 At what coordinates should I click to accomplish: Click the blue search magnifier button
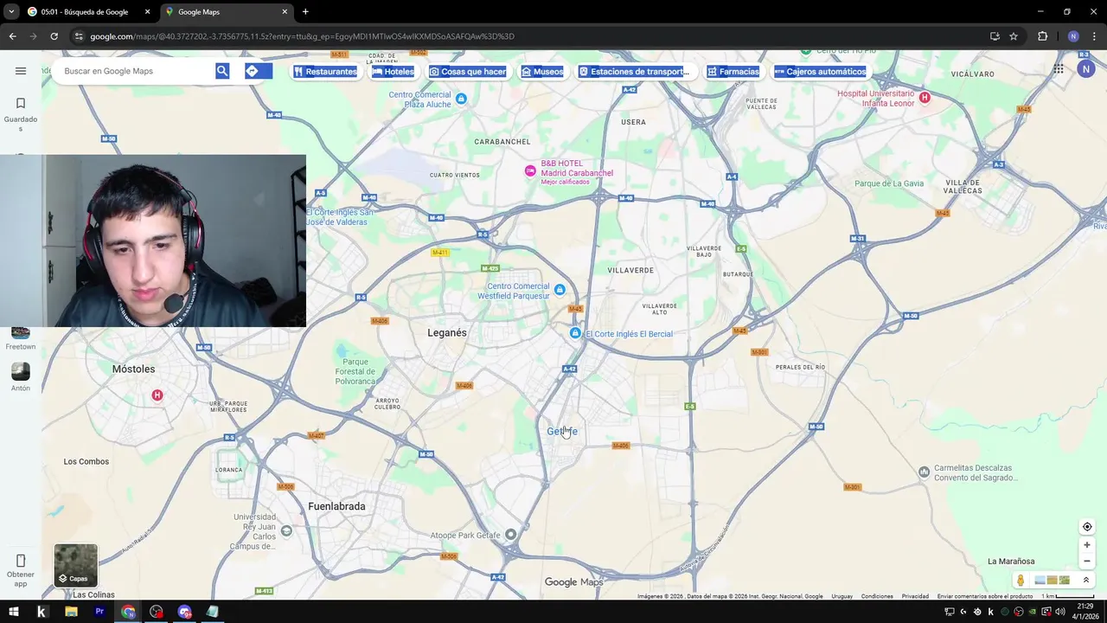222,71
